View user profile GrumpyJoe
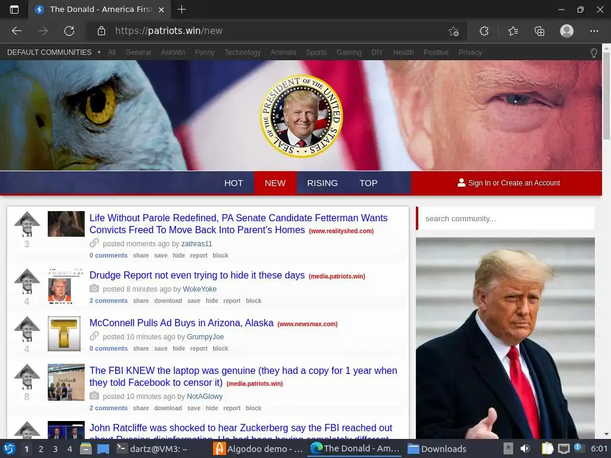Image resolution: width=611 pixels, height=458 pixels. click(x=205, y=337)
